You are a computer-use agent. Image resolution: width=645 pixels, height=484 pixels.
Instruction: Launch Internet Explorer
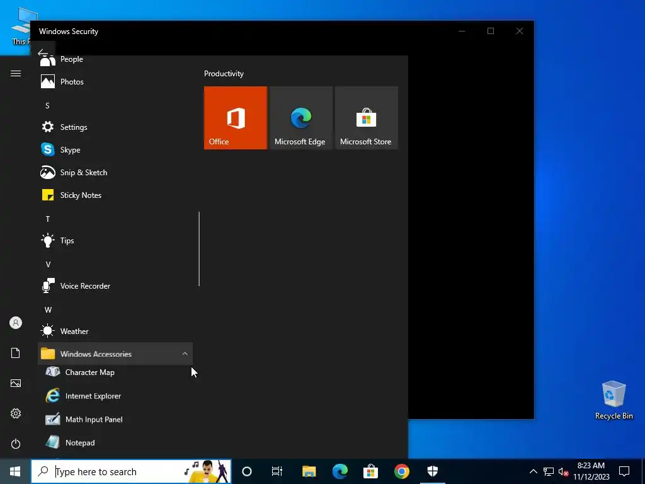115,396
